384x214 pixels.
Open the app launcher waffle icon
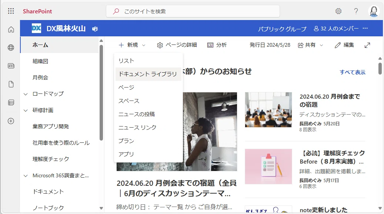click(11, 11)
